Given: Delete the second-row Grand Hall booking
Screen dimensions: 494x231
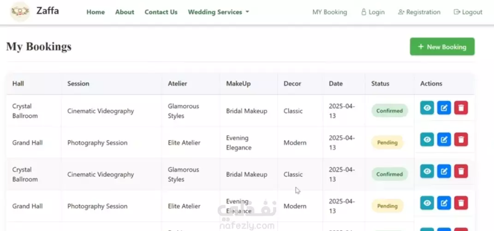Looking at the screenshot, I should point(461,139).
